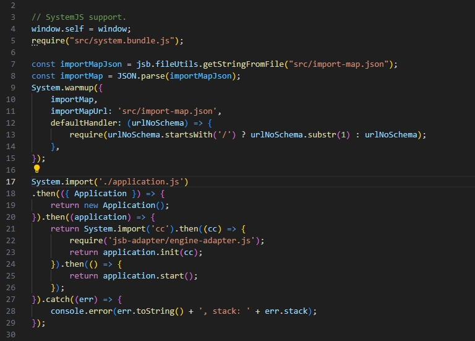Click line number 21 in the gutter
Viewport: 475px width, 341px height.
(x=11, y=229)
